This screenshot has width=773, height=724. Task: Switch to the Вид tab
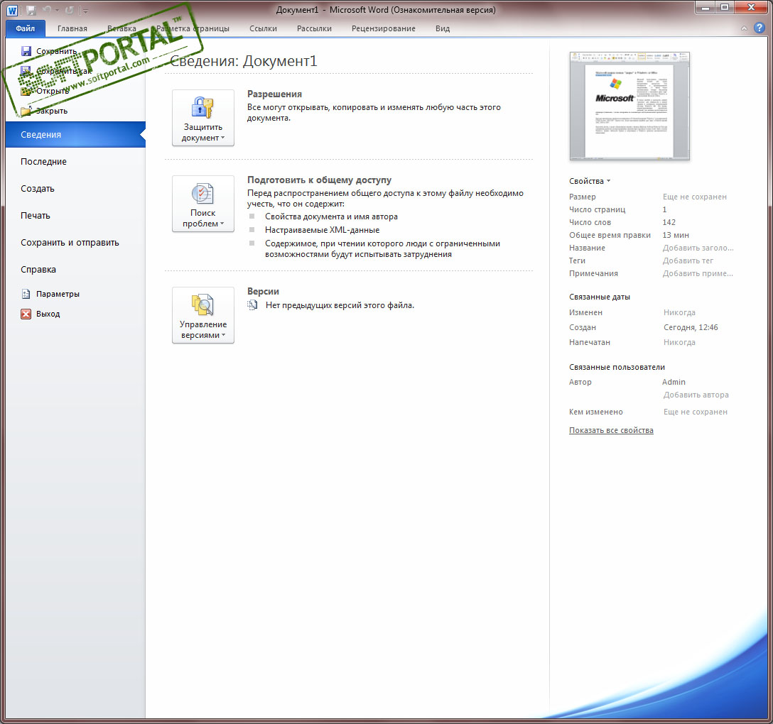point(442,28)
